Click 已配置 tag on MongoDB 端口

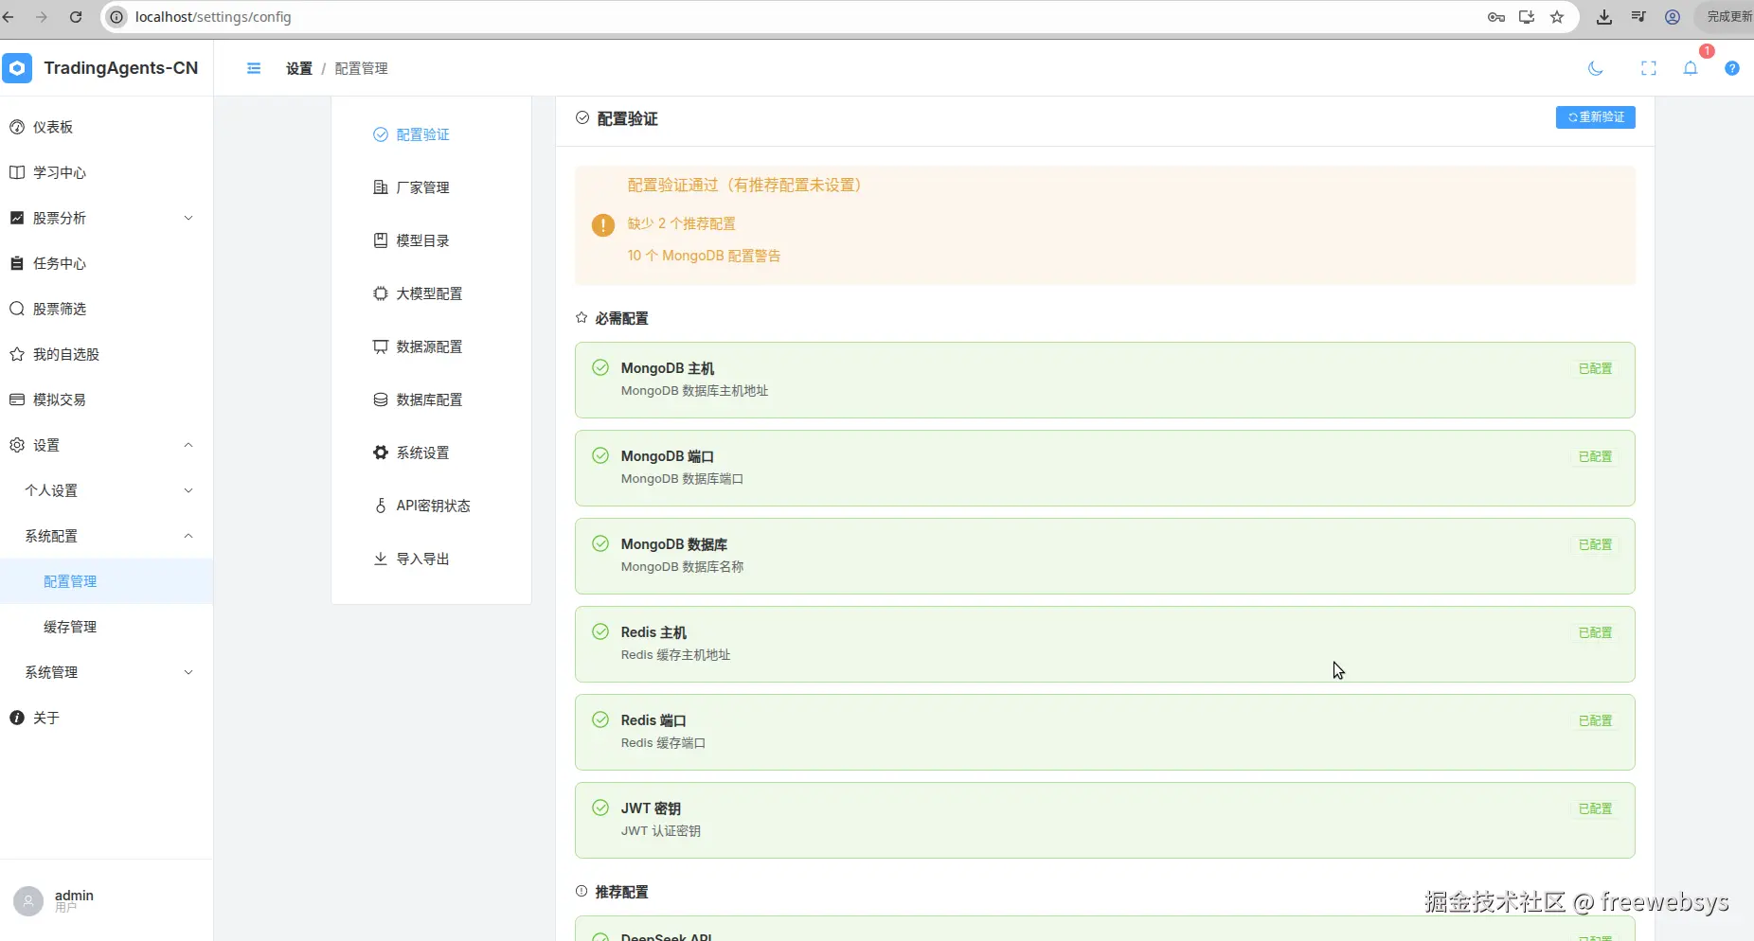point(1595,456)
